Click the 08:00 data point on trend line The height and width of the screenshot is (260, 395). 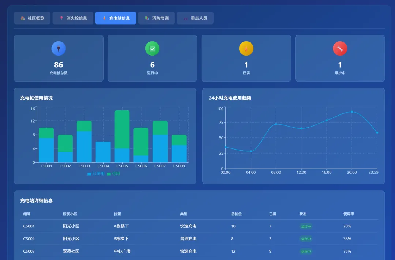[x=276, y=124]
